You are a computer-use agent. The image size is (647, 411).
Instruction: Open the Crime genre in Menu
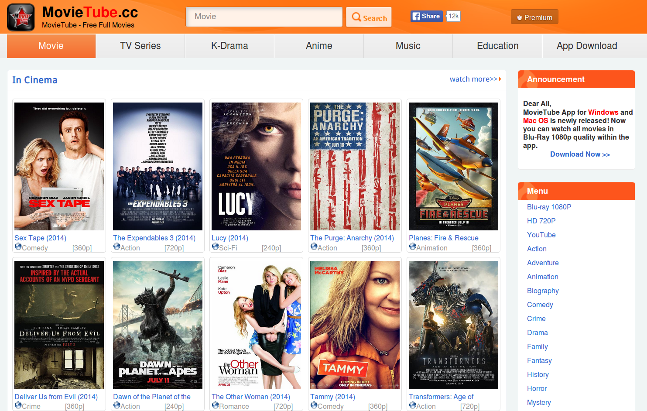tap(536, 319)
